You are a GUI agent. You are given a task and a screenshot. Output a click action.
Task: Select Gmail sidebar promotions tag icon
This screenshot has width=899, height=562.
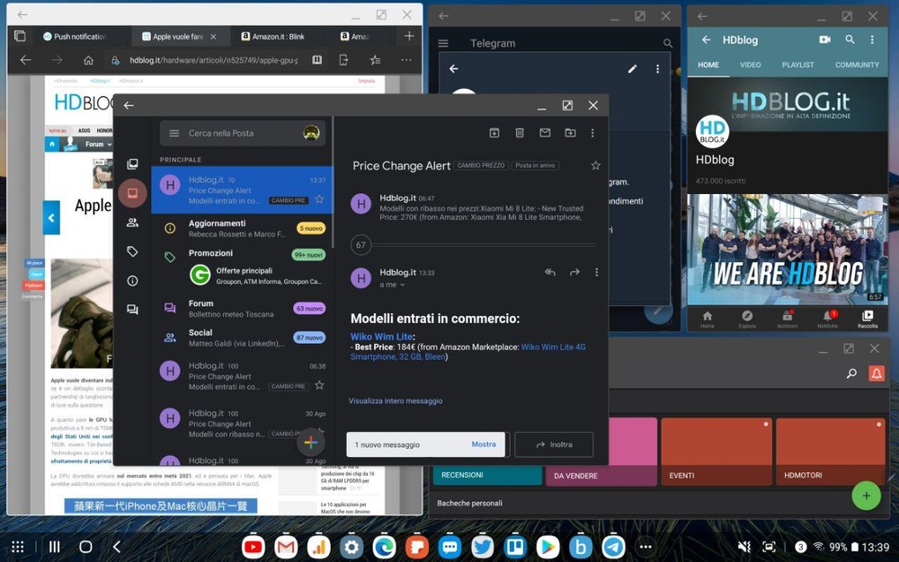pyautogui.click(x=132, y=251)
